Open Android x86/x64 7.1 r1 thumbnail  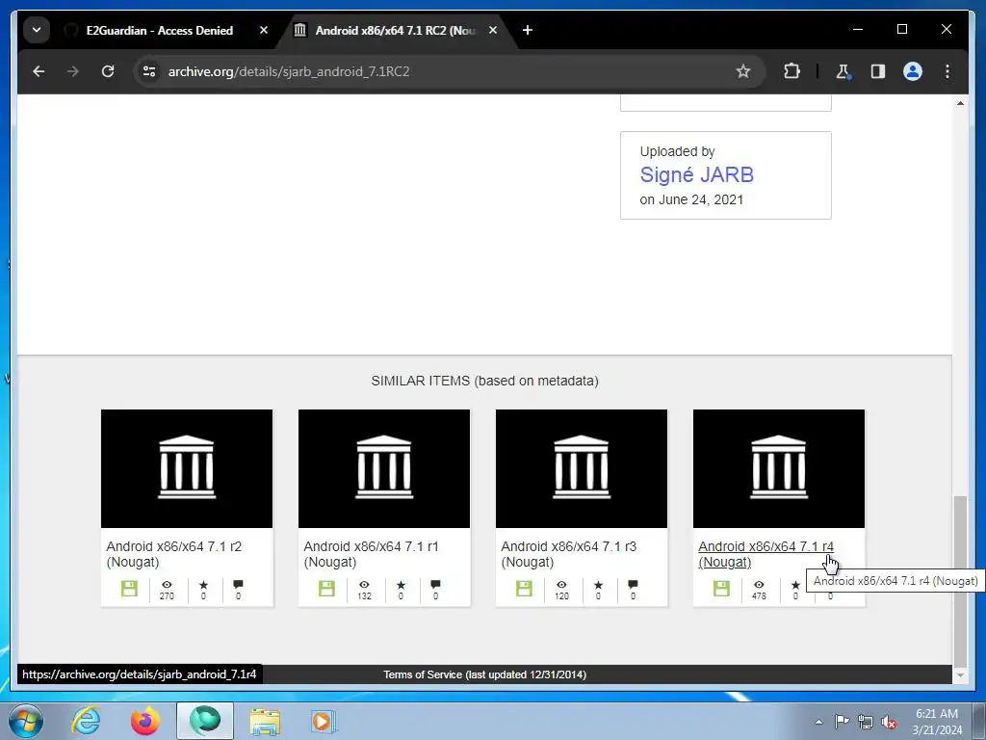click(384, 469)
